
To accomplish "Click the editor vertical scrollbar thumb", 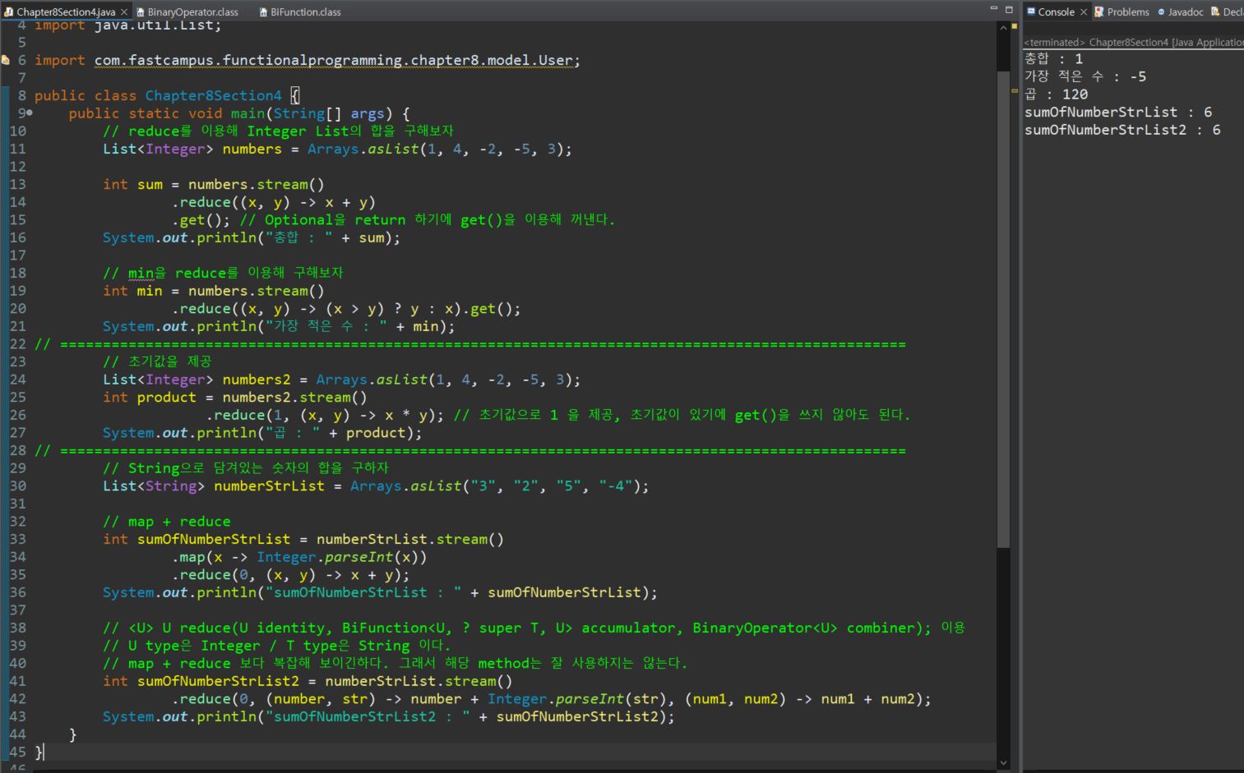I will pos(1003,309).
